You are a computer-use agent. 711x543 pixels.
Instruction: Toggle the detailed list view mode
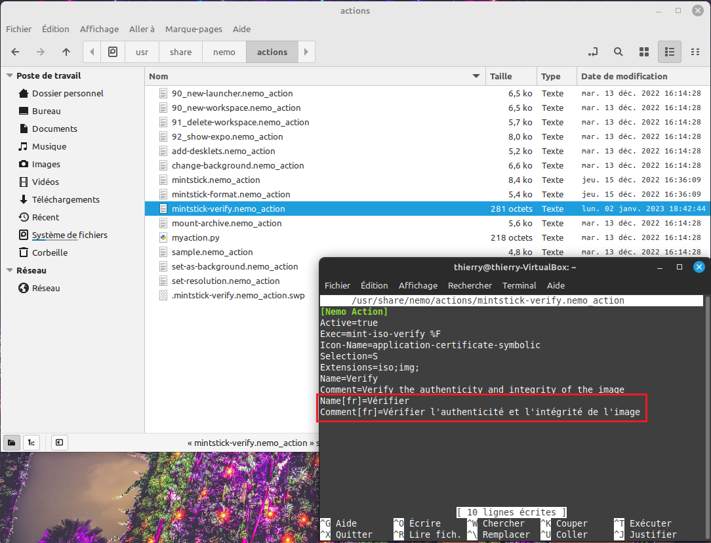[669, 51]
